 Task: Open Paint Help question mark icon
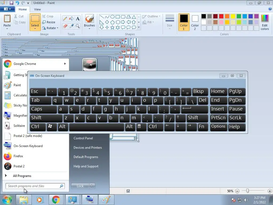tap(270, 9)
